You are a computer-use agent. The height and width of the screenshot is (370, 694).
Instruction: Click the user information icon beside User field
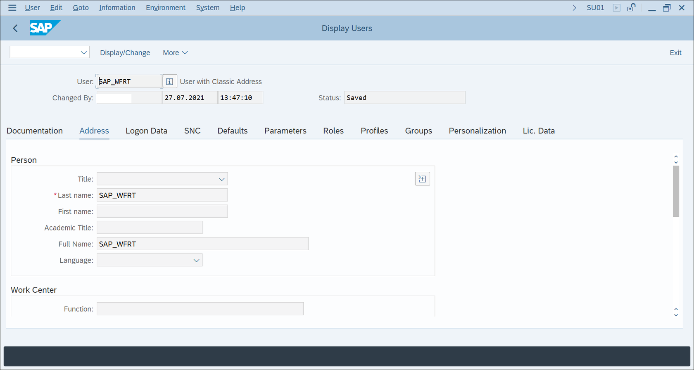[x=169, y=81]
